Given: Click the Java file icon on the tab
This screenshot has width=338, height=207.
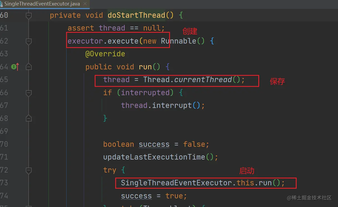Looking at the screenshot, I should pos(1,4).
